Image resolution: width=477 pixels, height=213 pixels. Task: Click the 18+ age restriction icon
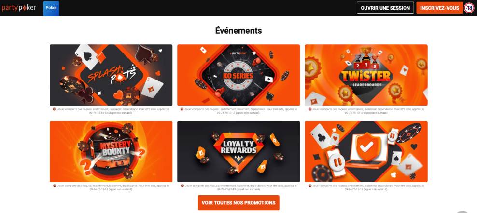[x=469, y=8]
